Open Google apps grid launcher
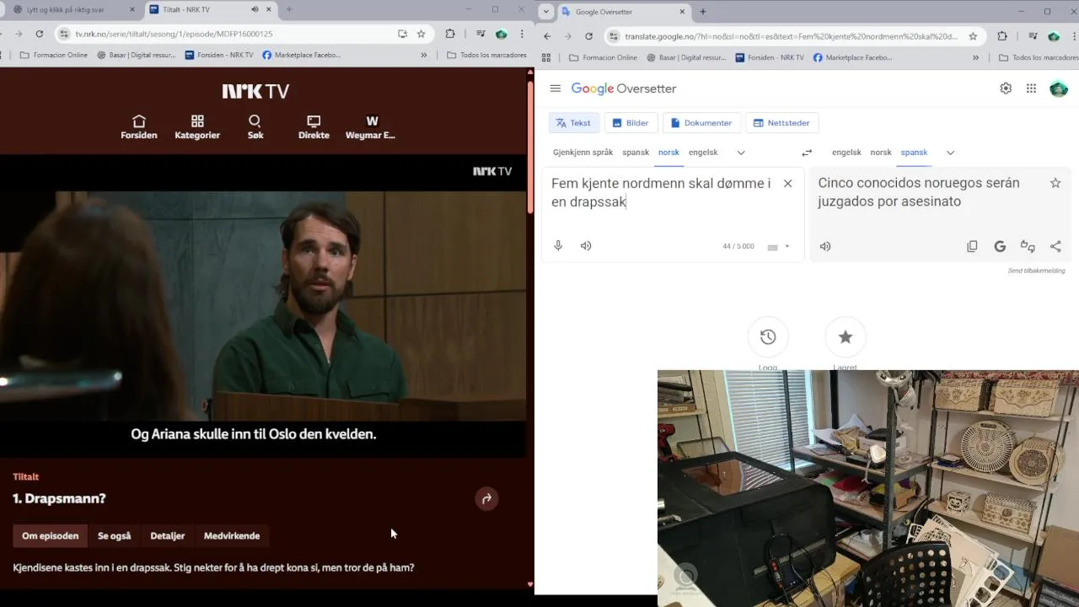 click(1031, 89)
